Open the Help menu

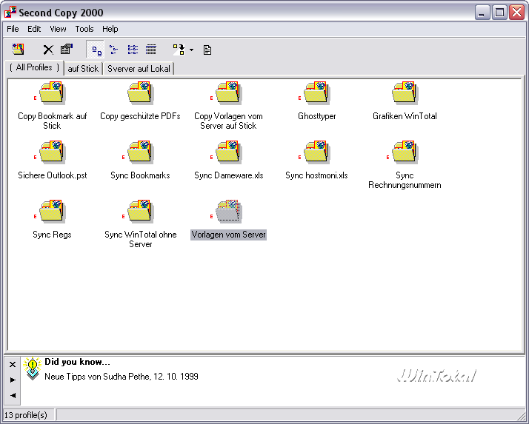[x=110, y=29]
